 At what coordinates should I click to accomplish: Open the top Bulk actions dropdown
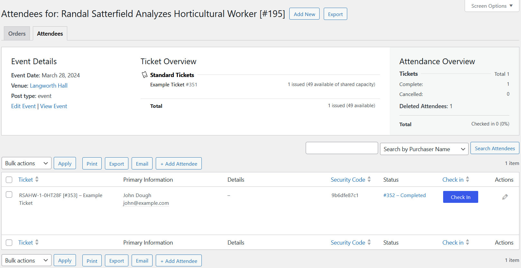click(26, 163)
